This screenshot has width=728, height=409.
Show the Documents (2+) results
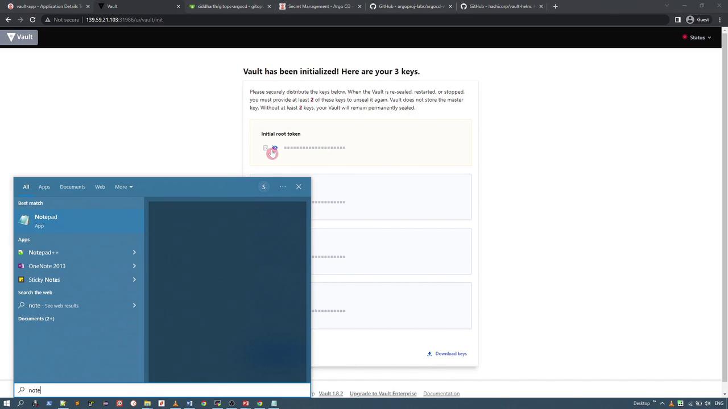tap(36, 319)
